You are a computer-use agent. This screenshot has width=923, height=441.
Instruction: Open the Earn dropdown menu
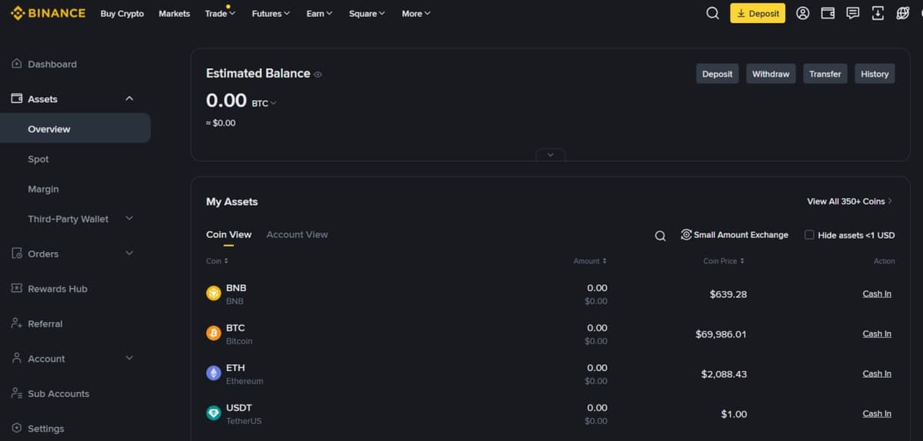tap(319, 13)
